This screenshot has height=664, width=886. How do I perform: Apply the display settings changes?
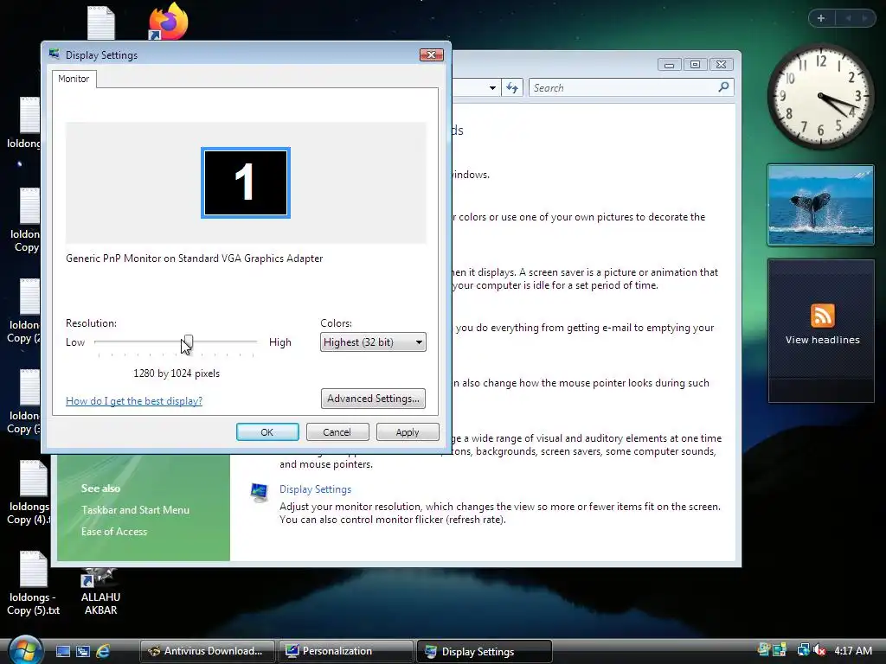[x=408, y=432]
